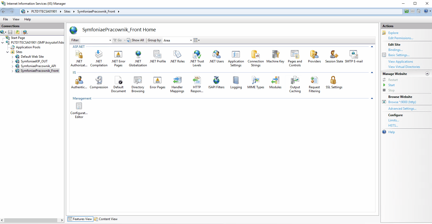The image size is (432, 224).
Task: Collapse the Manage Website section
Action: tap(427, 74)
